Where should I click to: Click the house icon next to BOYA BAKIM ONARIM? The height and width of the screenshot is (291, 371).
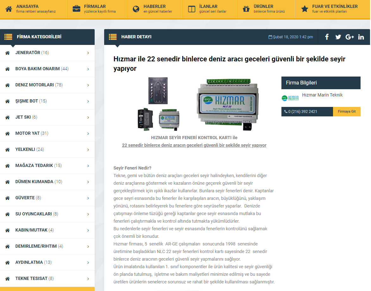coord(8,69)
